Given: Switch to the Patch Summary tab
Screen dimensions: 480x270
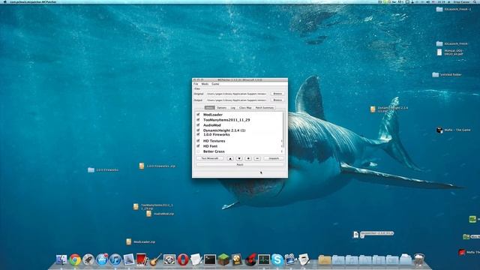Looking at the screenshot, I should tap(265, 108).
